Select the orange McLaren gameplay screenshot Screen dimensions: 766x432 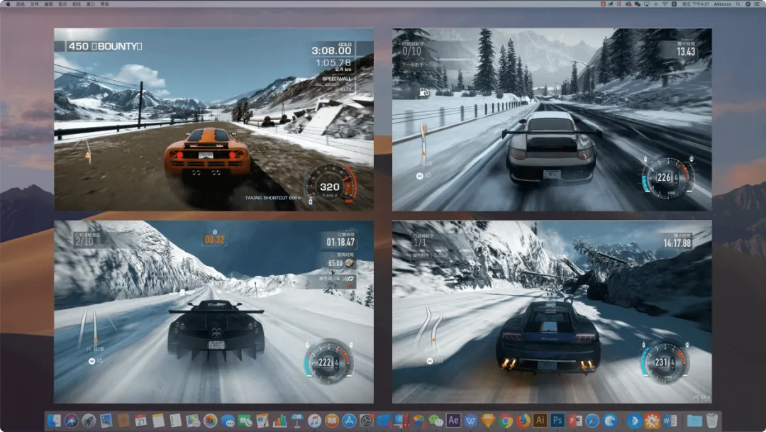[x=213, y=119]
